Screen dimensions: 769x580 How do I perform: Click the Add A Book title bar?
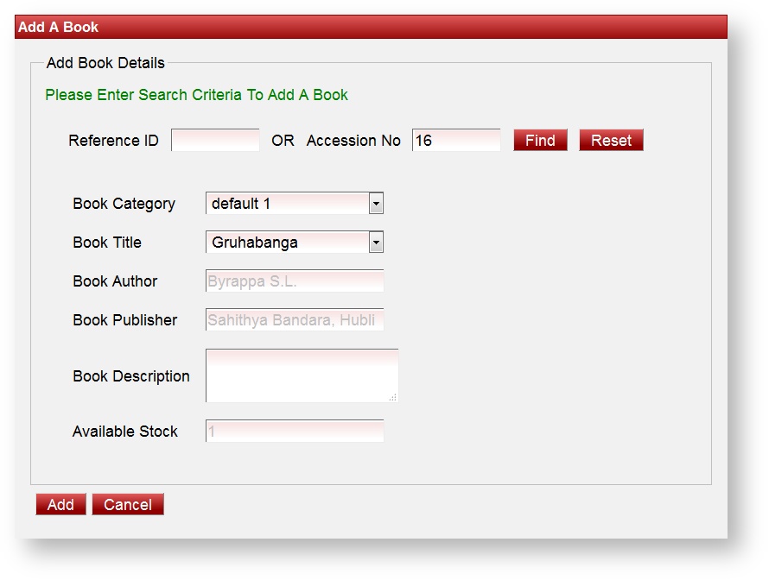tap(371, 27)
